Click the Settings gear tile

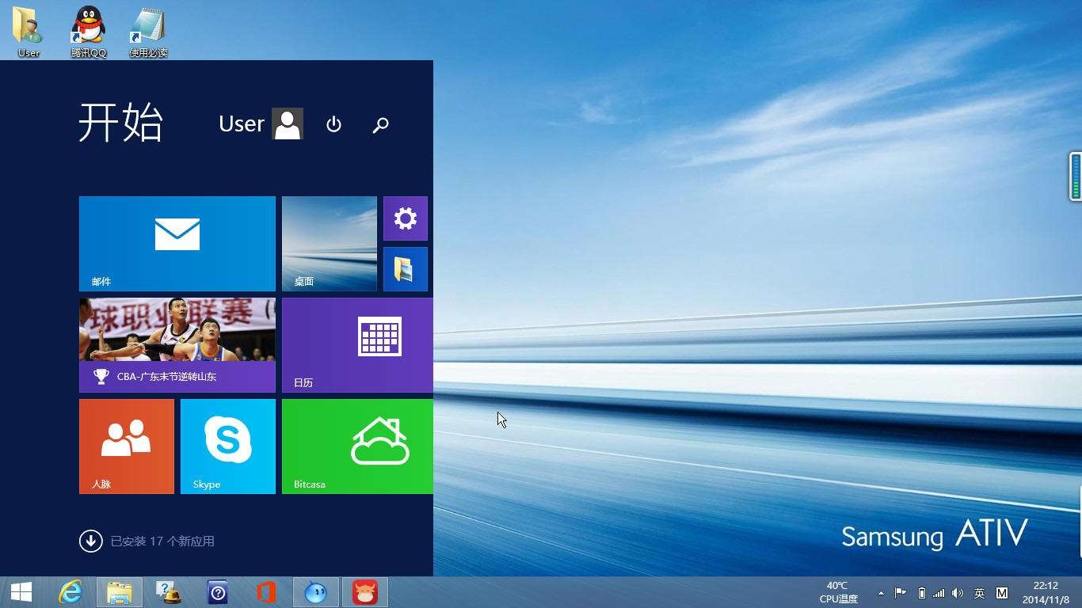[x=406, y=218]
